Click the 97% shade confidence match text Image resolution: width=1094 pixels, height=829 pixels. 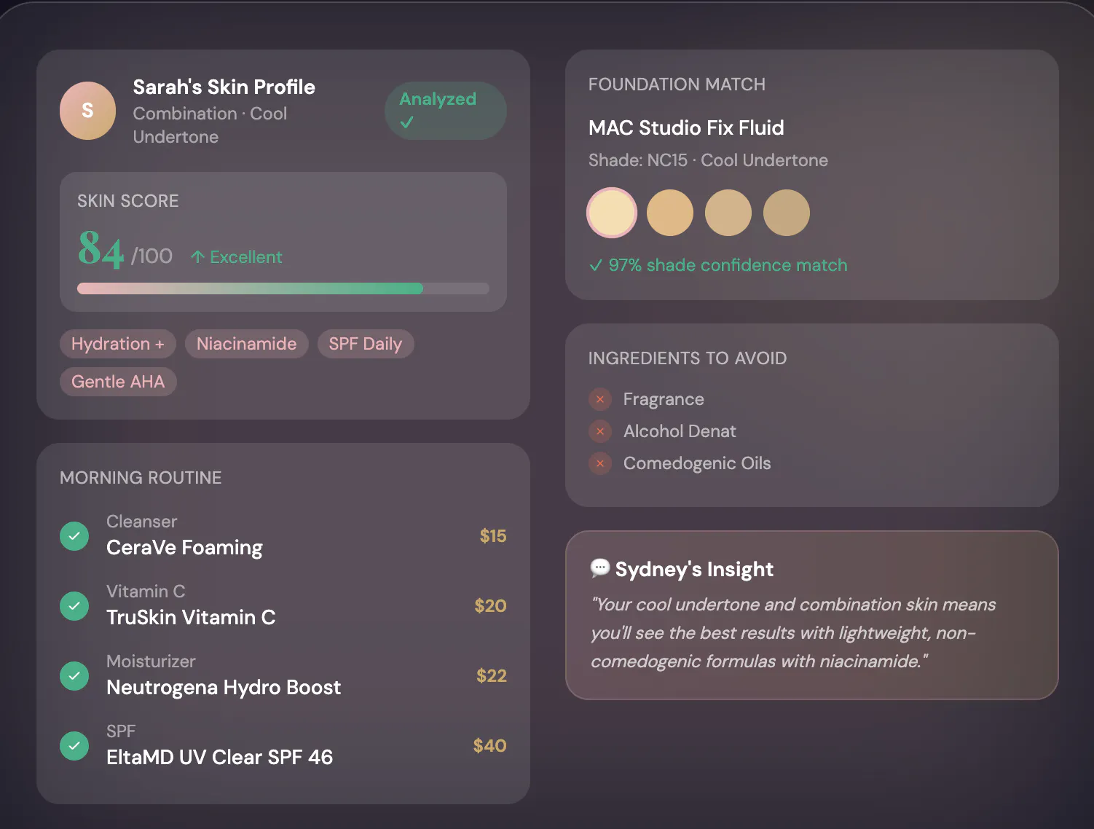(x=728, y=265)
